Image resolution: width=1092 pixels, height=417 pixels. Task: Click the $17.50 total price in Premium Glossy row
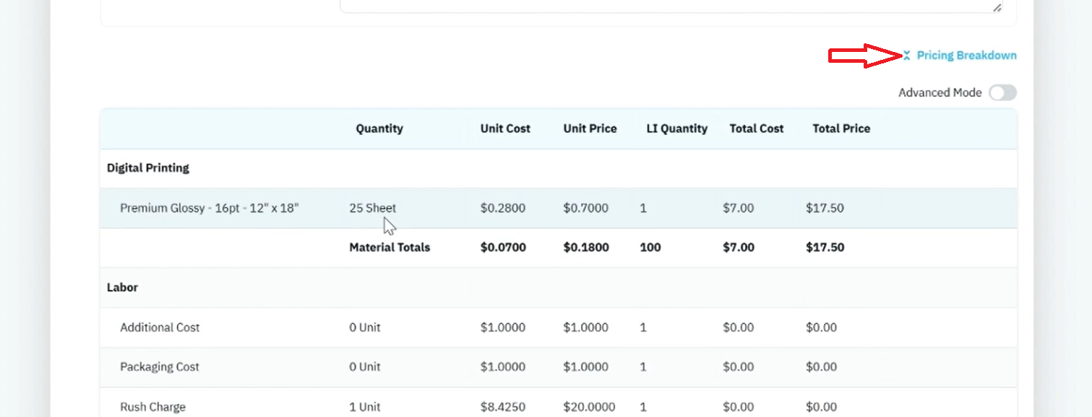(x=825, y=208)
